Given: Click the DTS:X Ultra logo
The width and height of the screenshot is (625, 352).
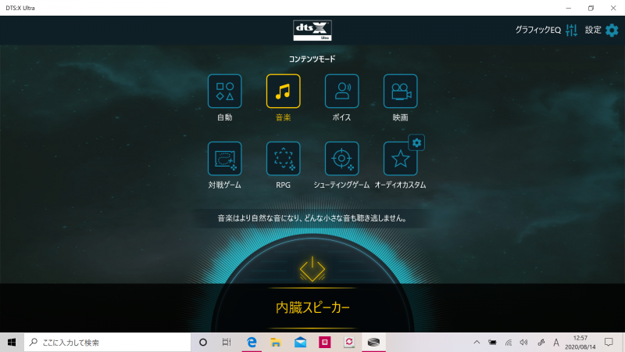Looking at the screenshot, I should (312, 31).
